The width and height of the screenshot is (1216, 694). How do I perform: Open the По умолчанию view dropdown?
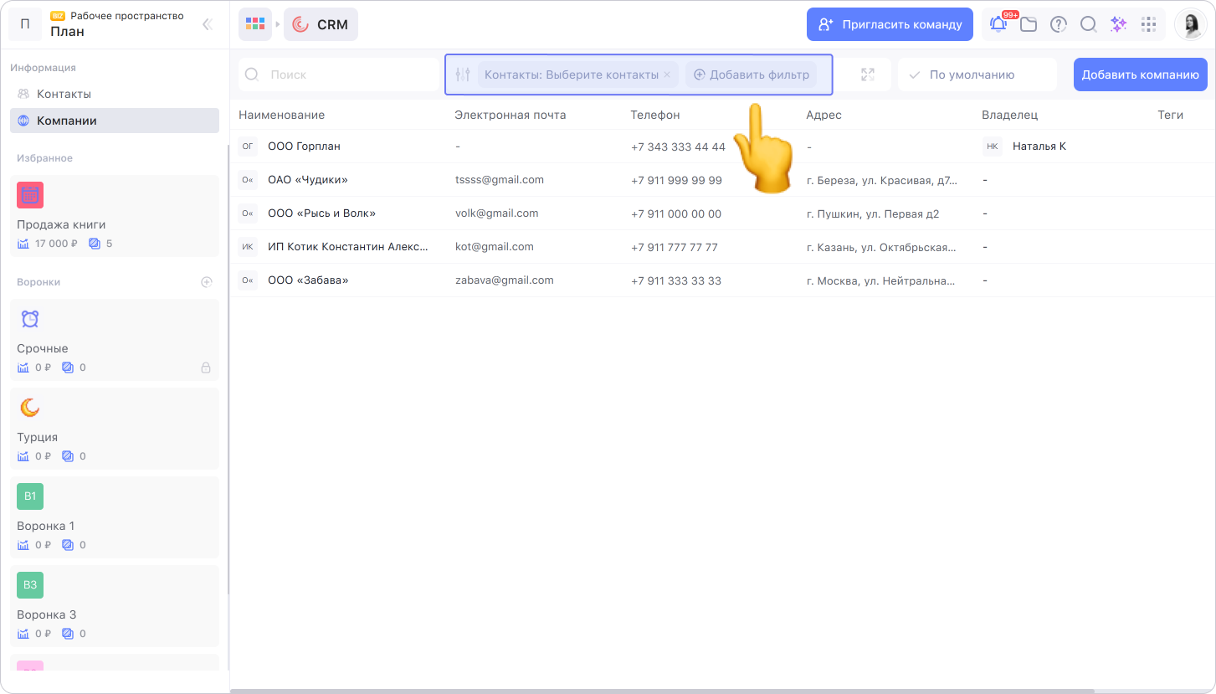[x=977, y=75]
